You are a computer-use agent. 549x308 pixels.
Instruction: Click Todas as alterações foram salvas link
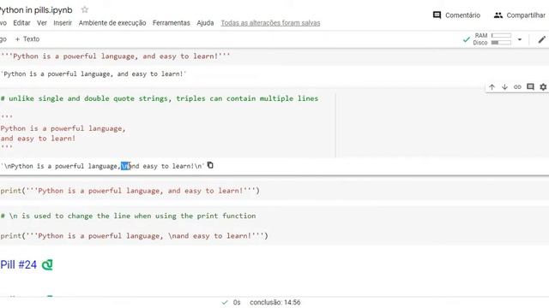tap(270, 23)
